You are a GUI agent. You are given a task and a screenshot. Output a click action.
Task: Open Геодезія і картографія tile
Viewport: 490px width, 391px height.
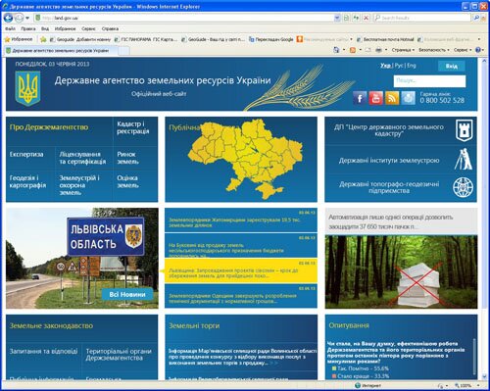tap(28, 181)
